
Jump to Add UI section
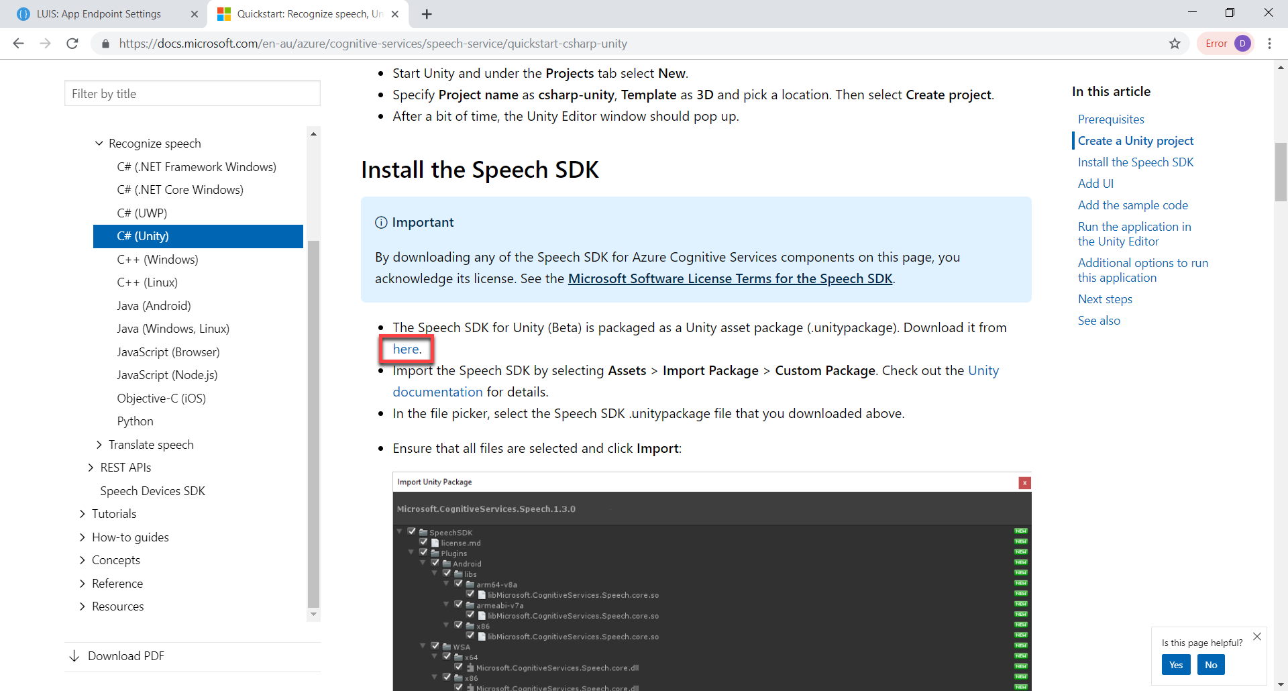click(x=1095, y=184)
